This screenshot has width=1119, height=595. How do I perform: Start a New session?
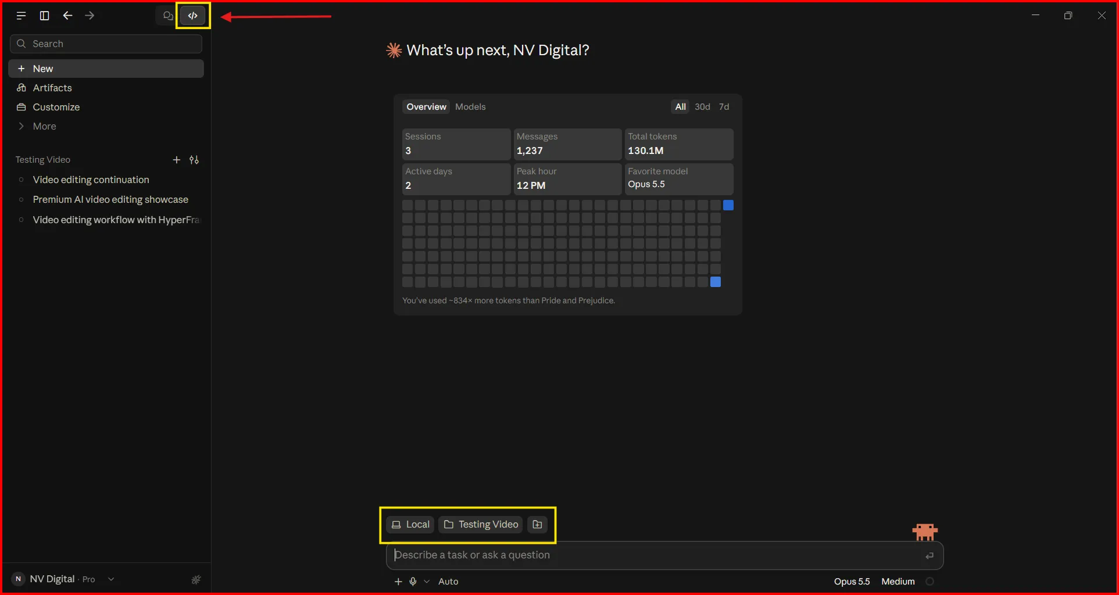click(106, 69)
